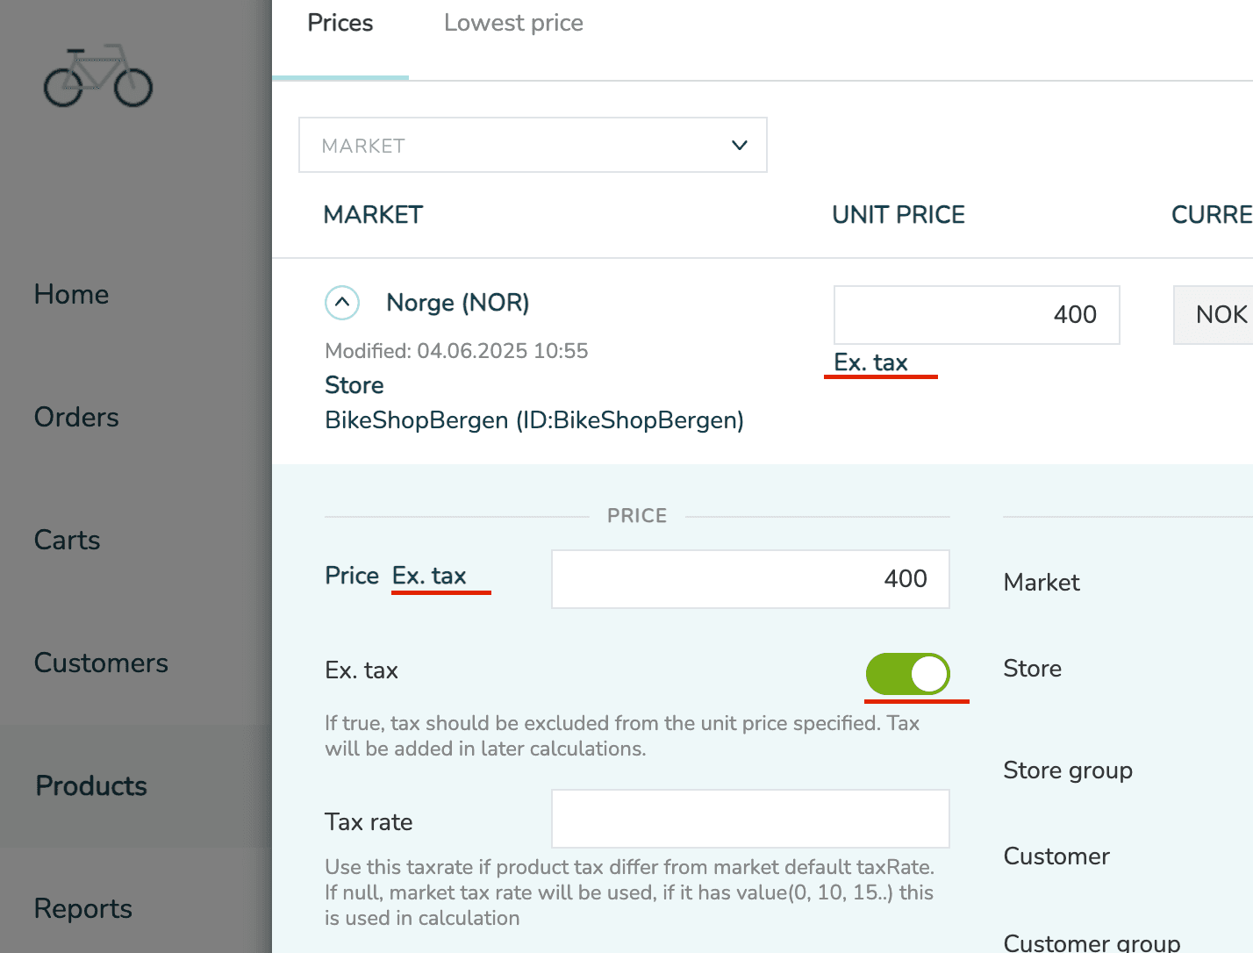Open Reports from sidebar menu

83,909
